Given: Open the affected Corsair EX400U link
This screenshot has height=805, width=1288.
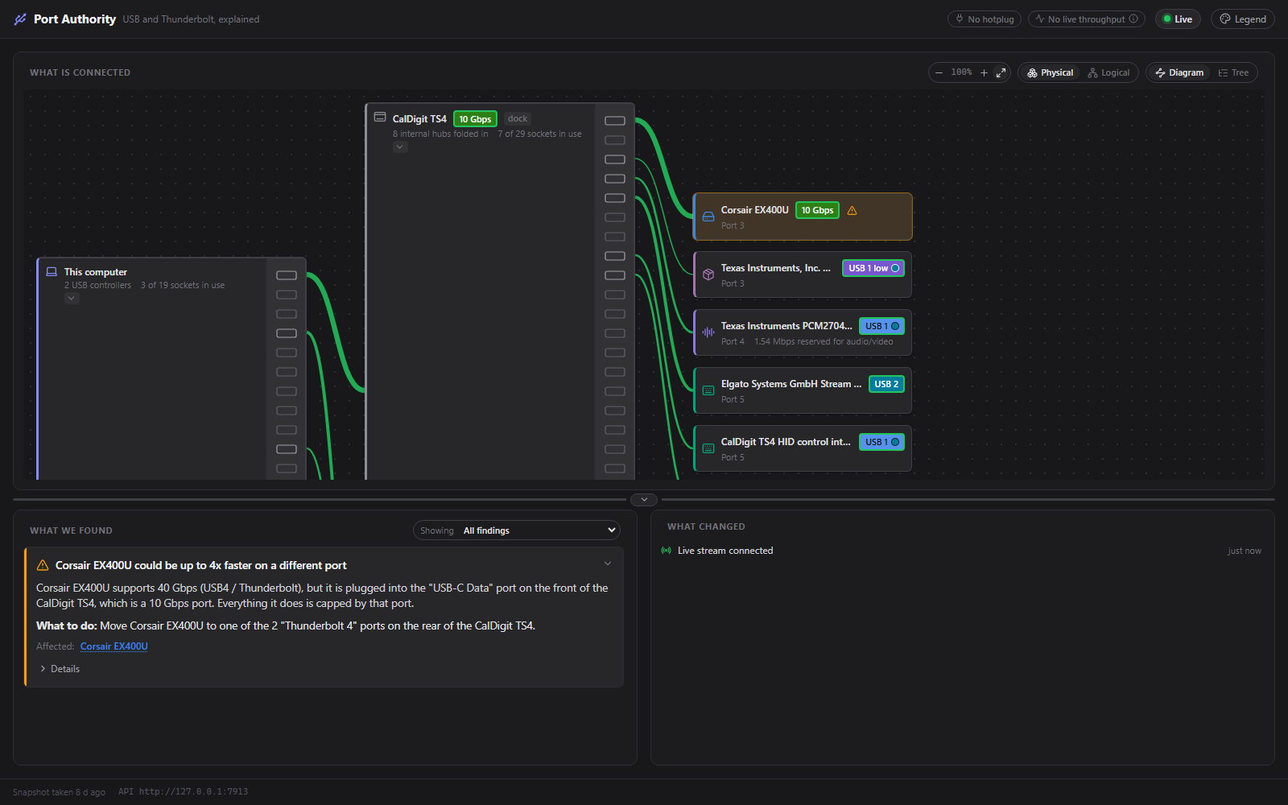Looking at the screenshot, I should (114, 646).
